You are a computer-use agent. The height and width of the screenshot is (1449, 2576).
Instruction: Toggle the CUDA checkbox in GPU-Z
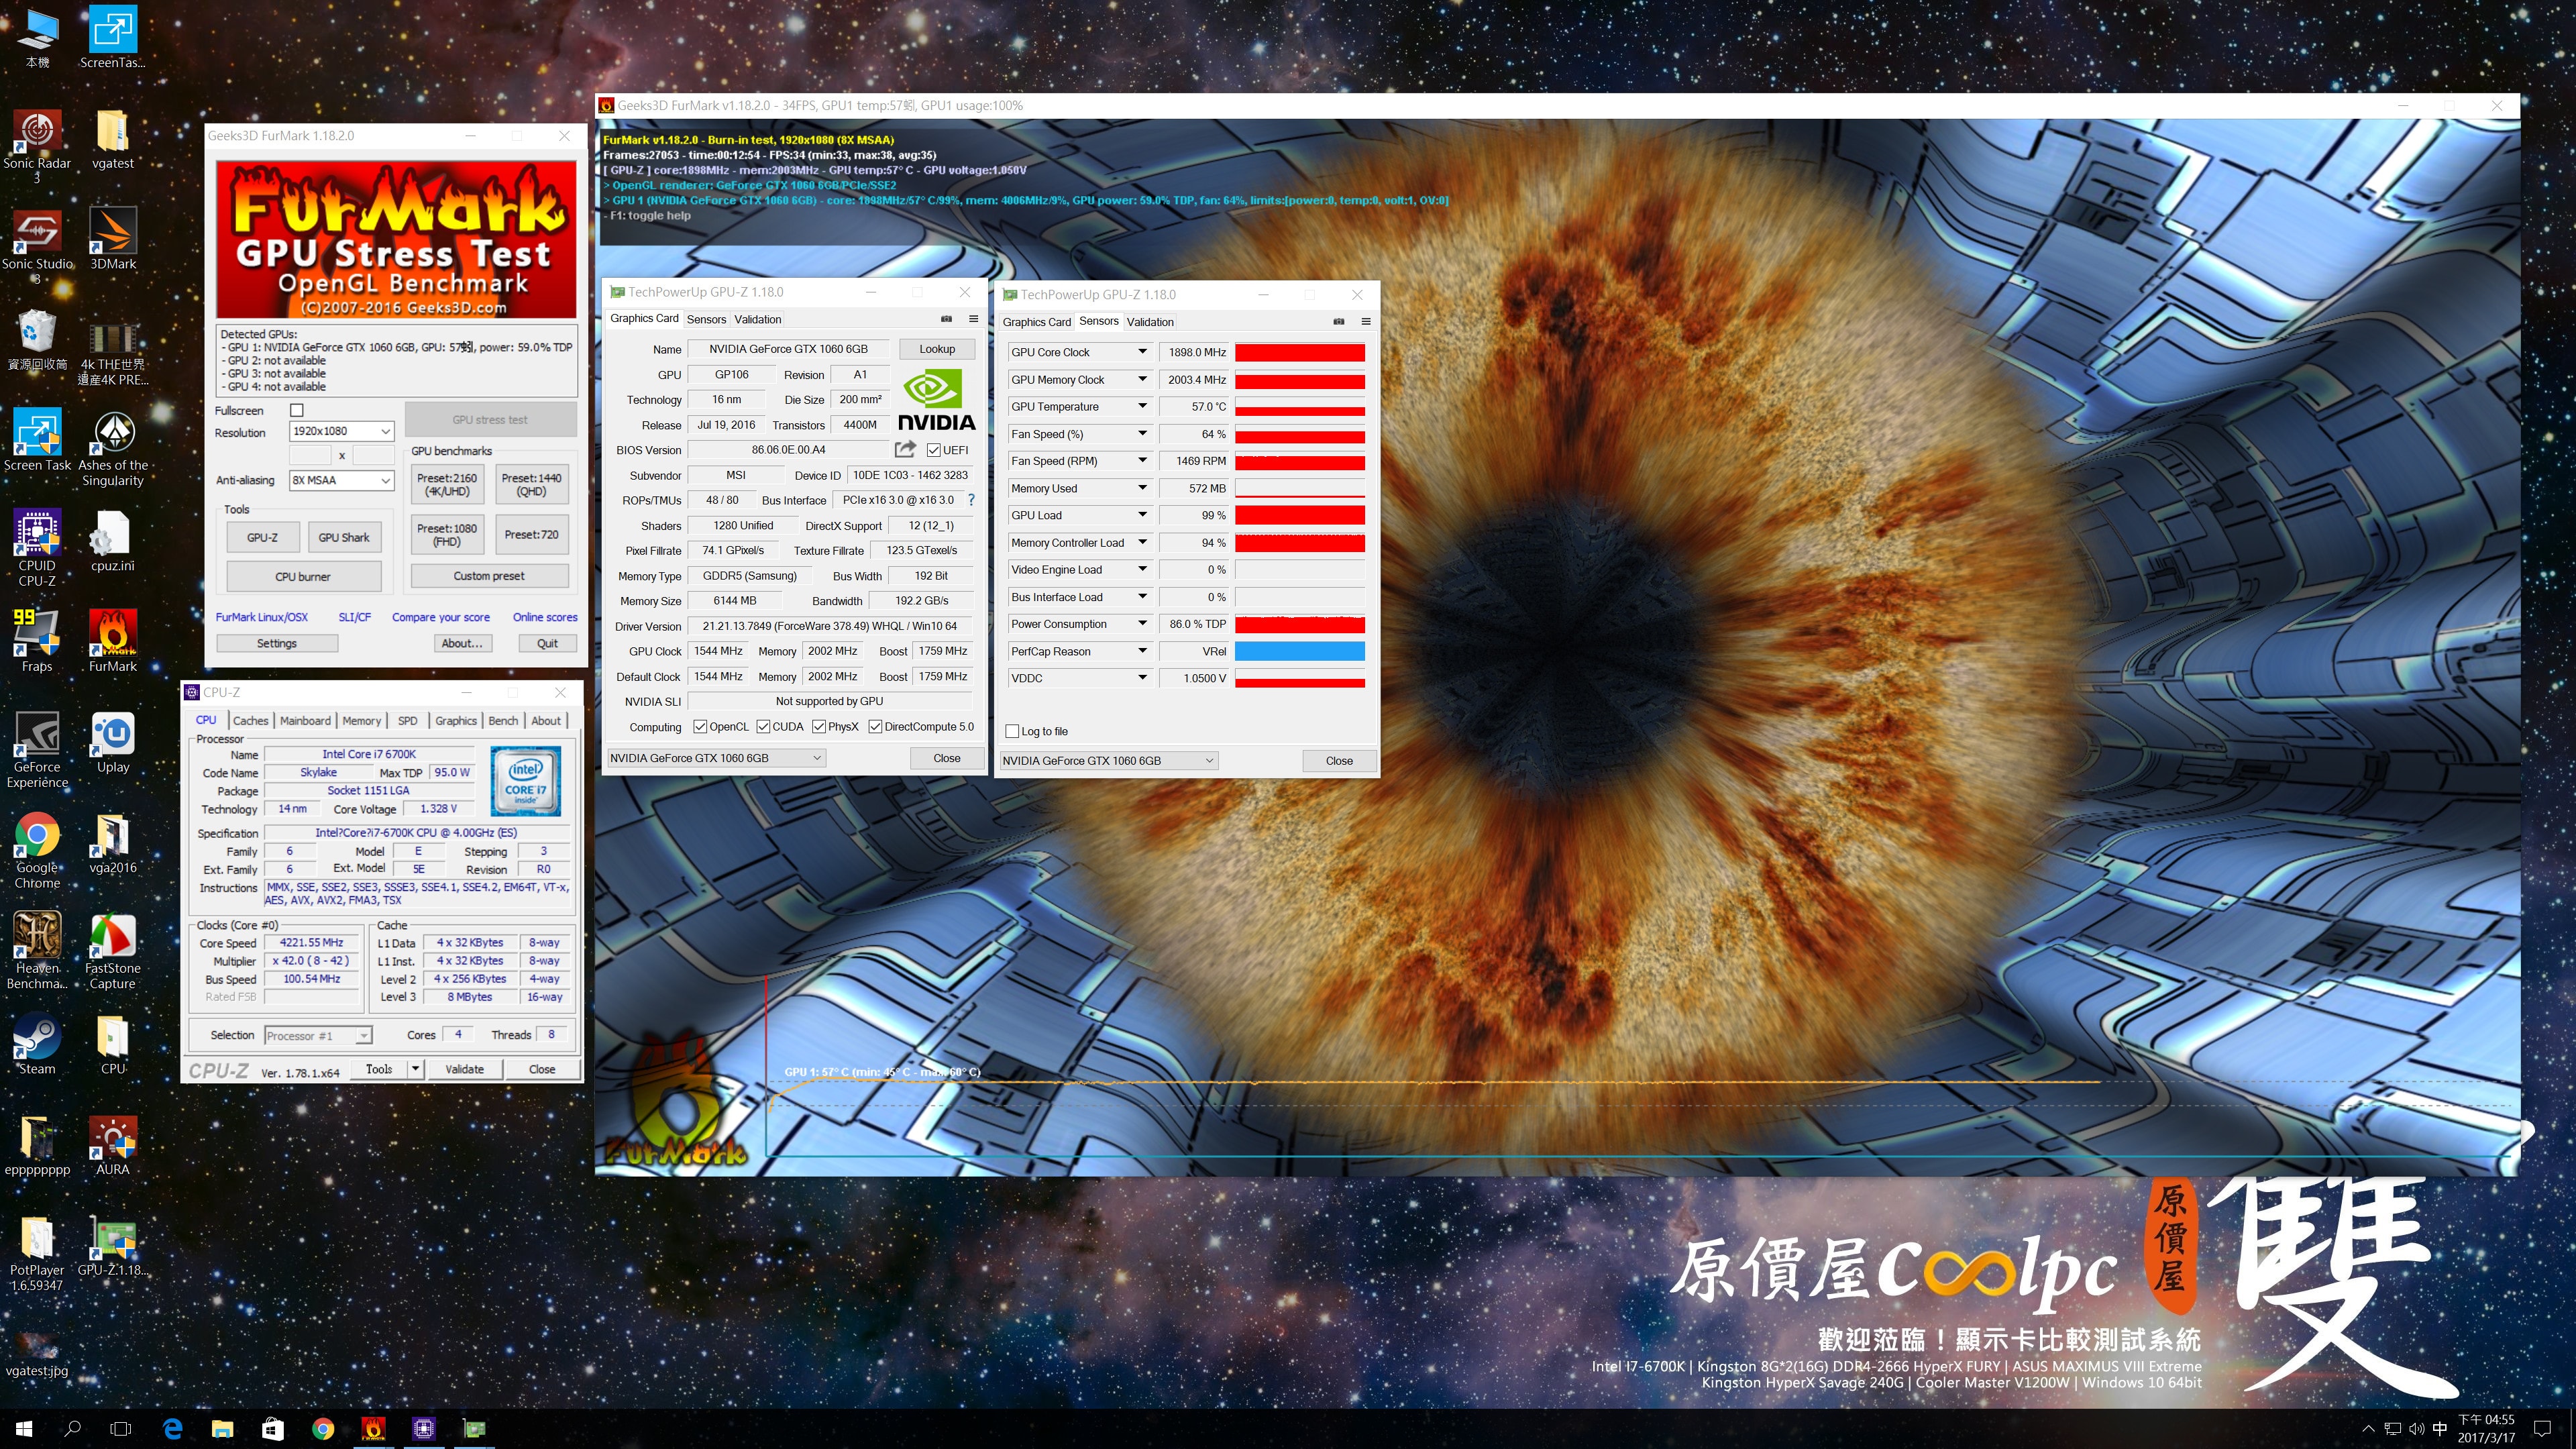(763, 727)
